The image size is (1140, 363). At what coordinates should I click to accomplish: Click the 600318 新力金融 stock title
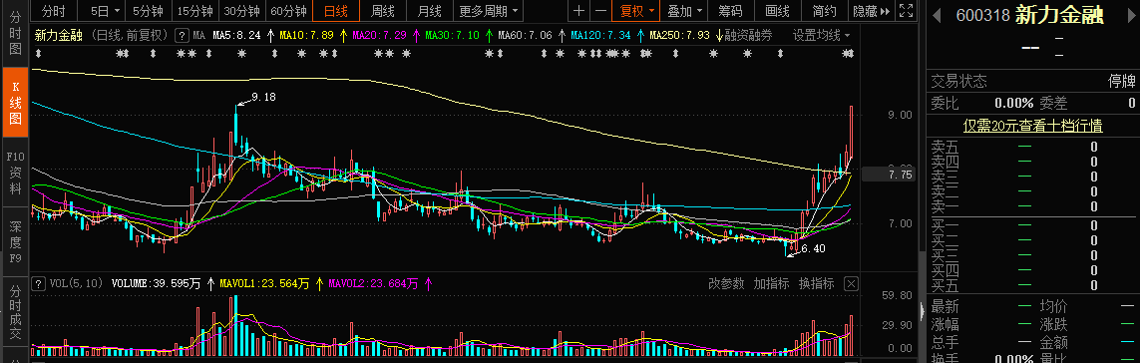click(x=1029, y=15)
